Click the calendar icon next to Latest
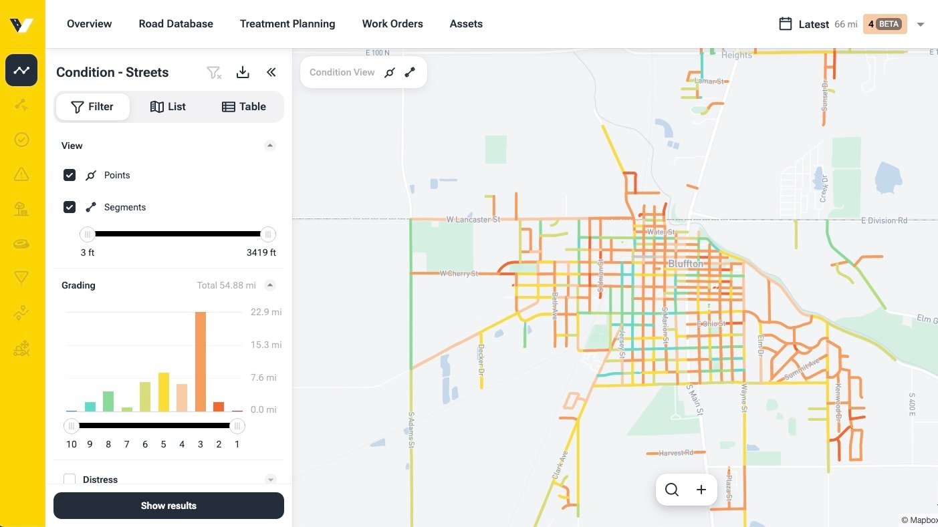938x527 pixels. (786, 24)
